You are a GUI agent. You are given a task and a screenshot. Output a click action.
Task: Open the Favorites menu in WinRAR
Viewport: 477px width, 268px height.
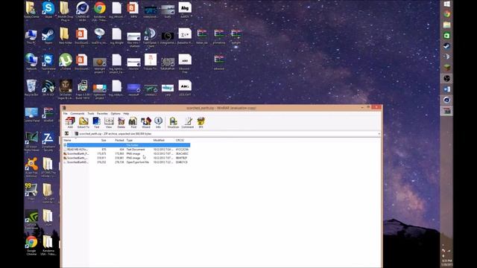click(102, 113)
